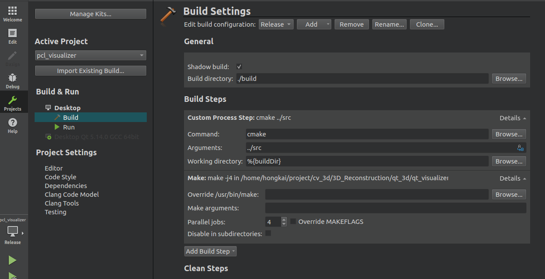This screenshot has height=279, width=545.
Task: Click variables icon in Arguments field
Action: [520, 148]
